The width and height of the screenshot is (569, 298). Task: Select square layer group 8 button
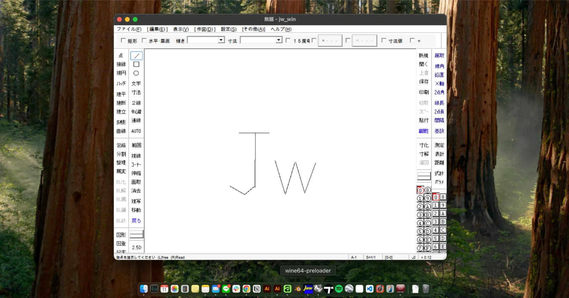[x=443, y=197]
